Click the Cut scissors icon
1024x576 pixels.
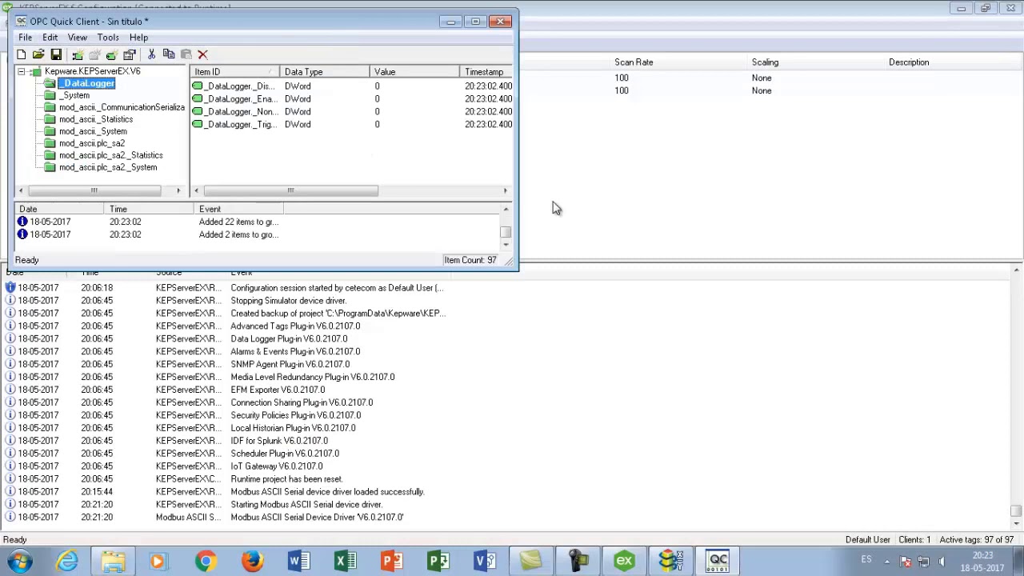tap(151, 54)
